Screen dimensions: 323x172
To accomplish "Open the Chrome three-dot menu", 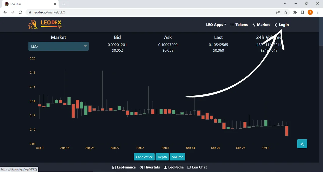I will pyautogui.click(x=318, y=12).
